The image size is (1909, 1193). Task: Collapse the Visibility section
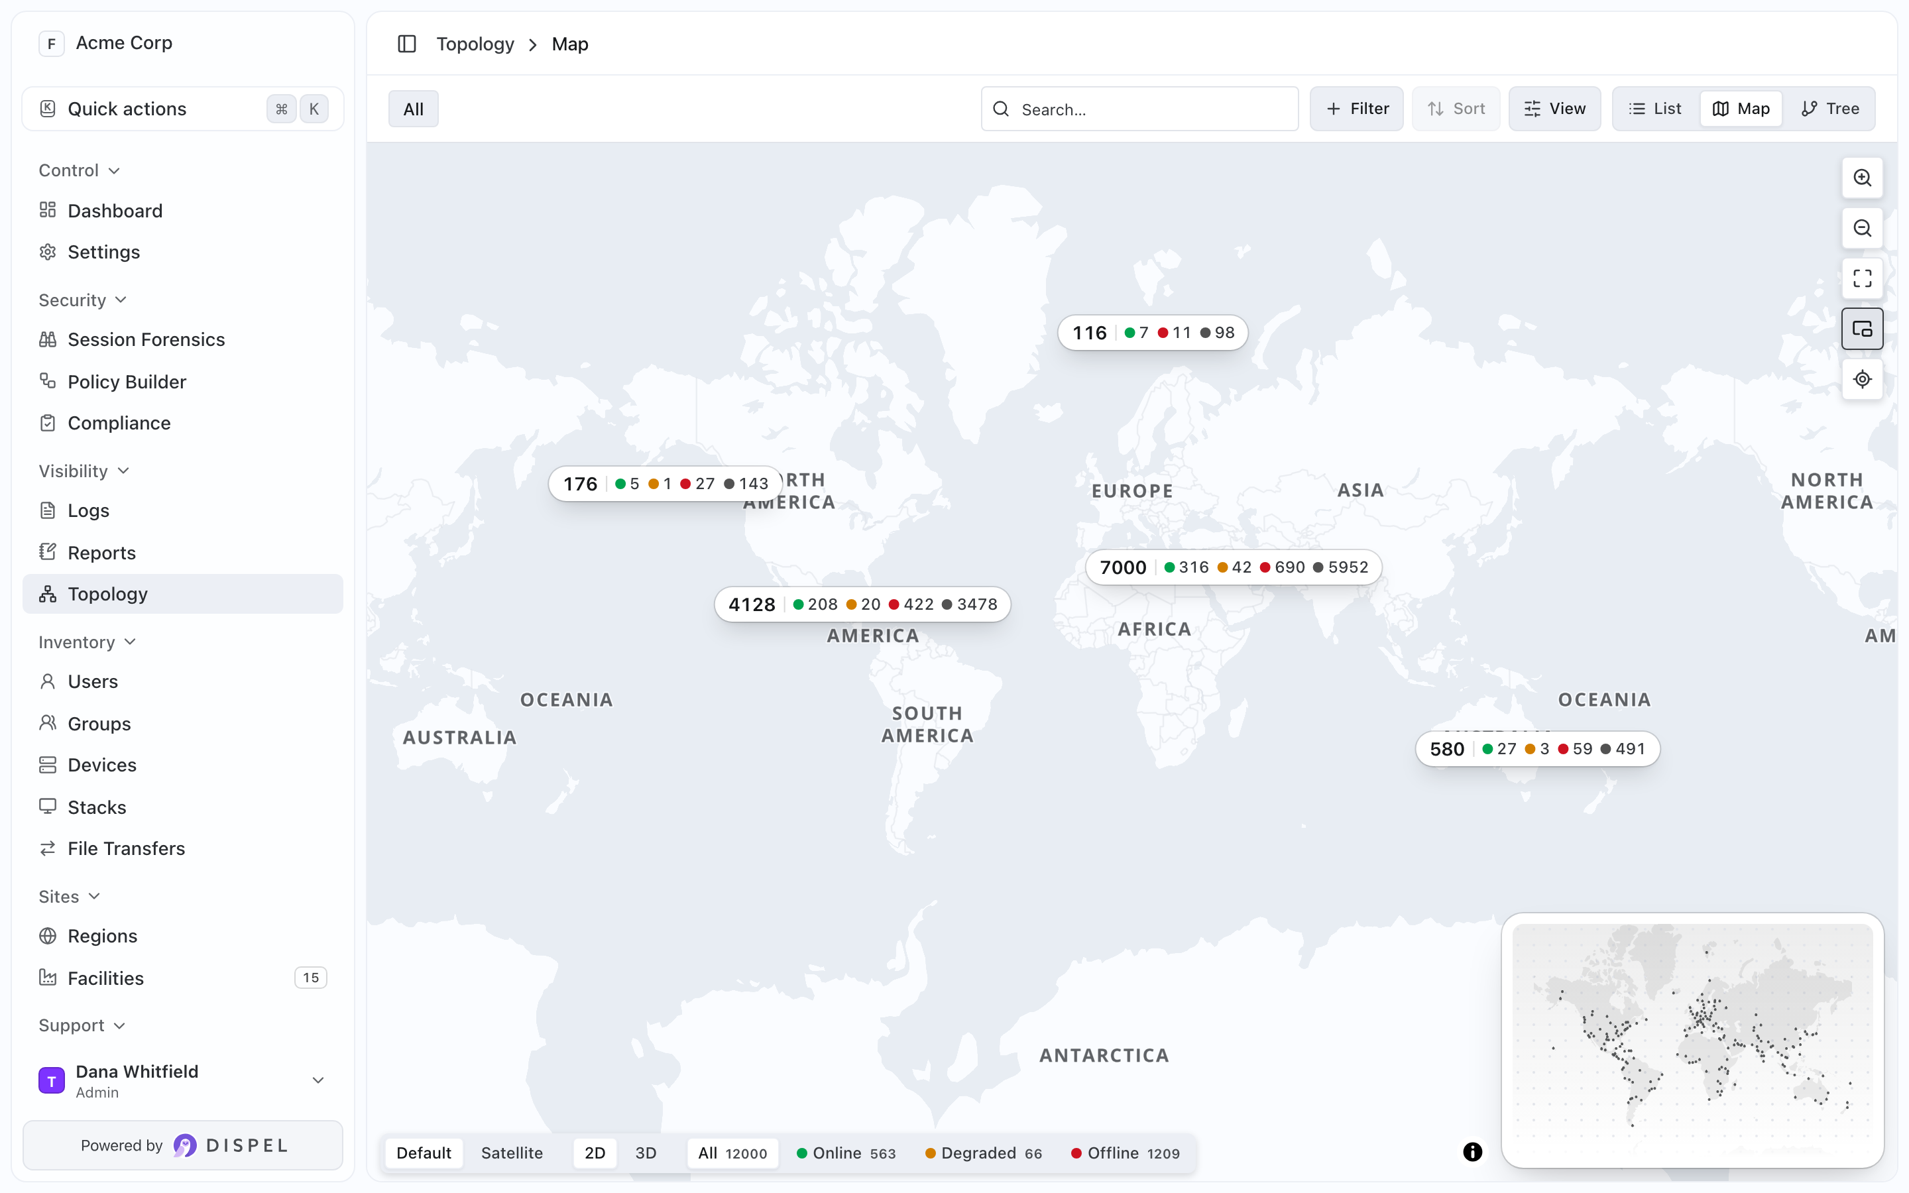pos(84,471)
